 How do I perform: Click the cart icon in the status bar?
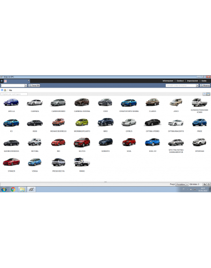(204, 184)
